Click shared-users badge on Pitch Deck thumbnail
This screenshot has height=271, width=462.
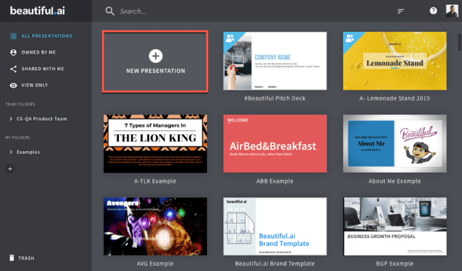pyautogui.click(x=230, y=38)
